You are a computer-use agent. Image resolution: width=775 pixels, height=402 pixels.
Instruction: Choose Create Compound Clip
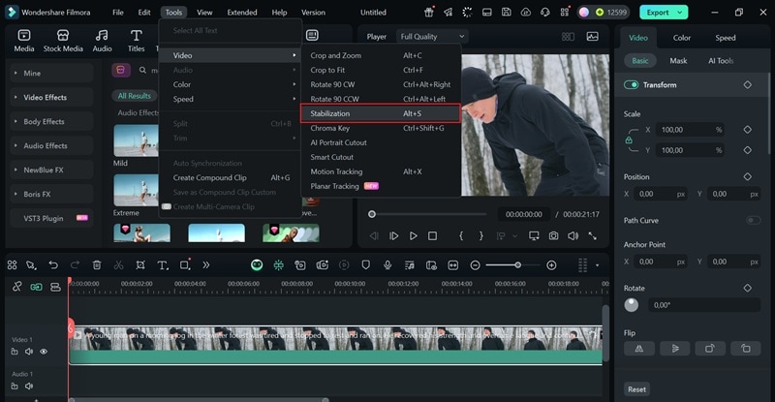click(230, 177)
